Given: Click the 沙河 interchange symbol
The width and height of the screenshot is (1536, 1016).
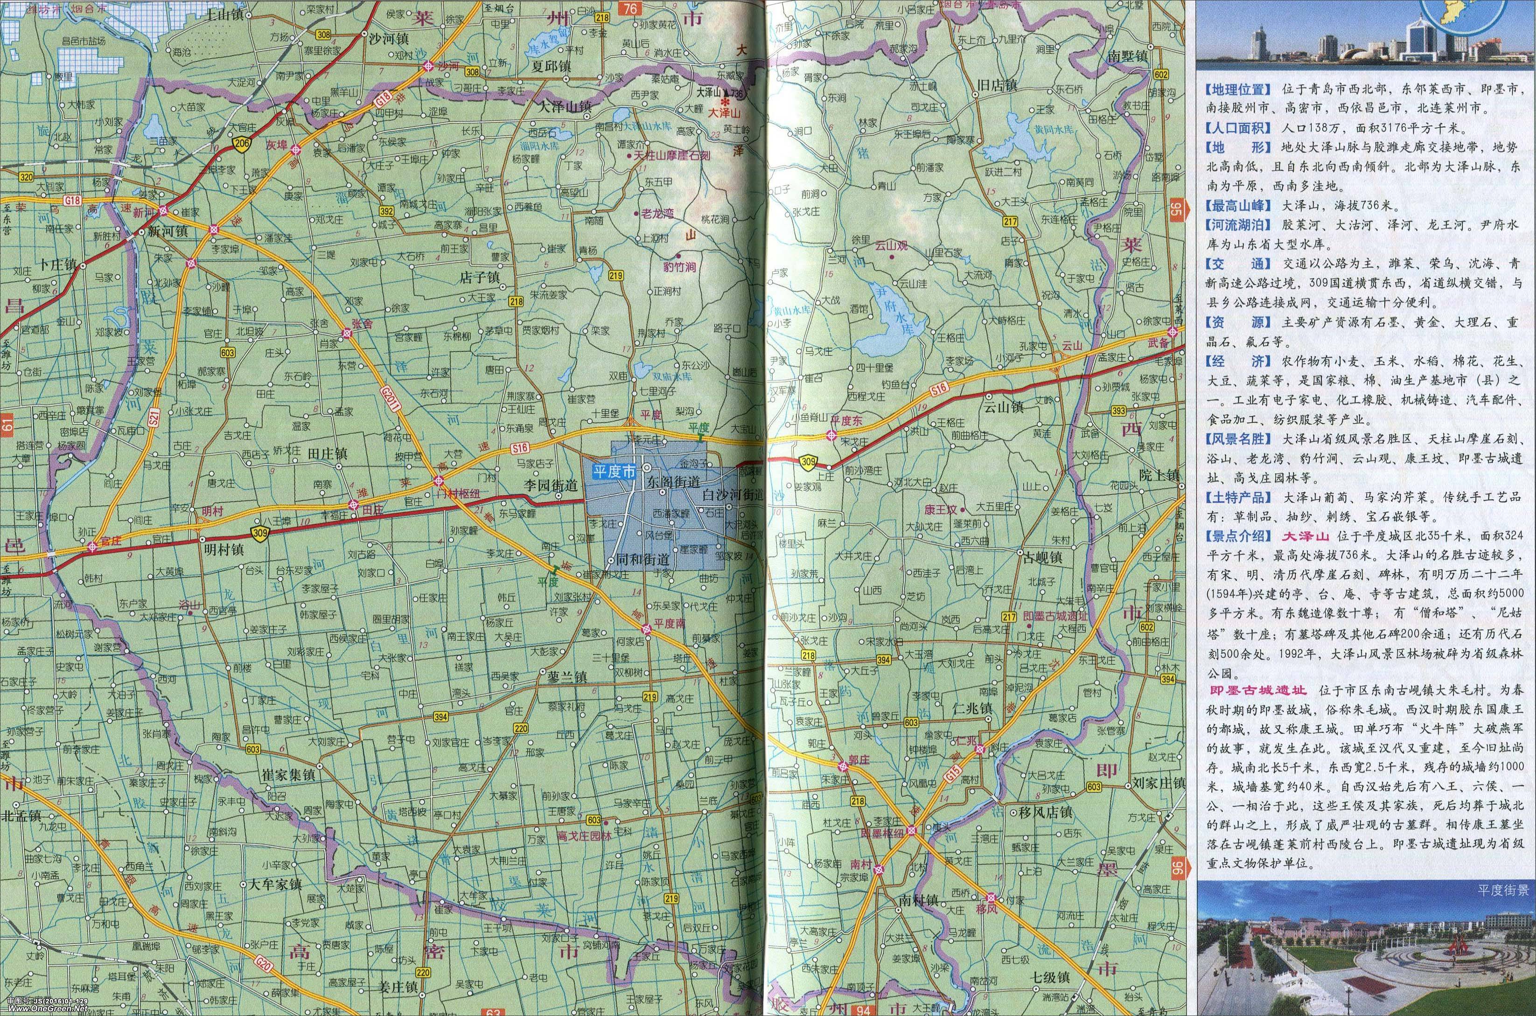Looking at the screenshot, I should pos(428,66).
